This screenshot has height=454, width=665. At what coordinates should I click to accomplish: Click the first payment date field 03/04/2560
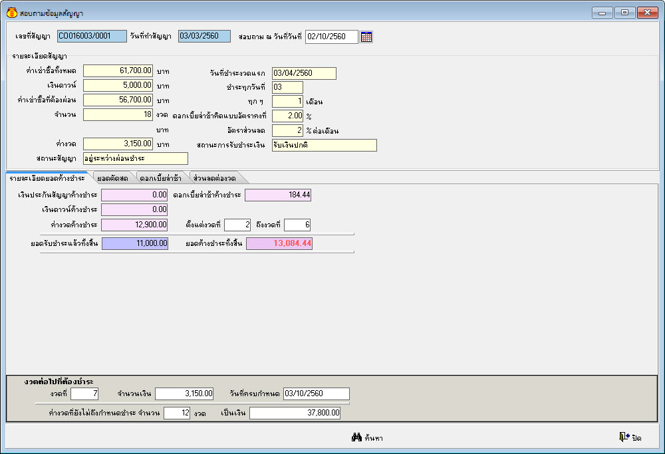point(304,73)
